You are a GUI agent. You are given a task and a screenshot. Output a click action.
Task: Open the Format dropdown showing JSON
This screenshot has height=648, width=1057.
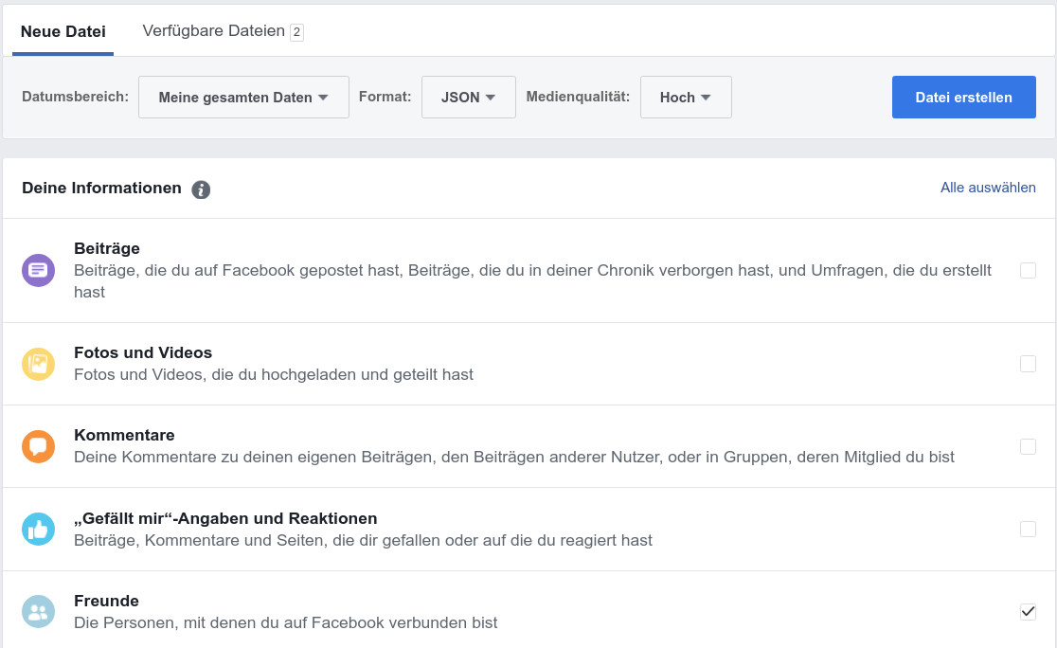tap(468, 98)
